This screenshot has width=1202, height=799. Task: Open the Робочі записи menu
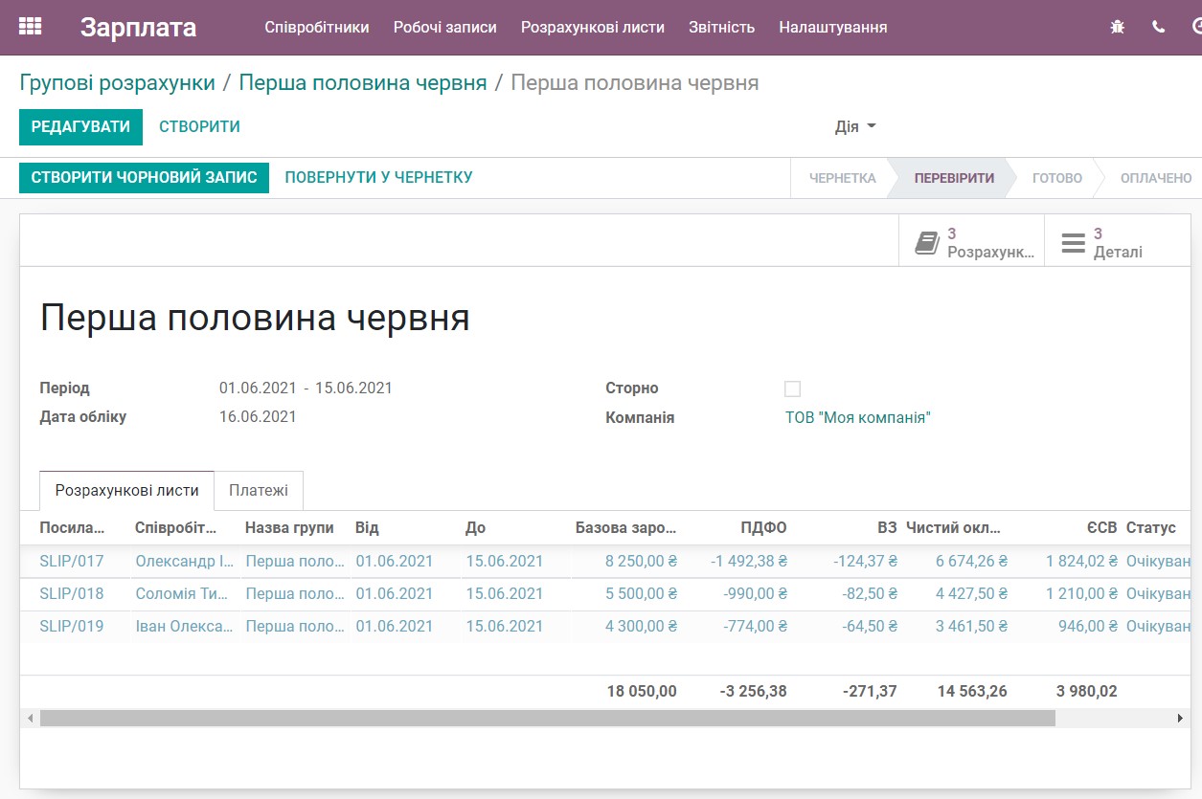[445, 28]
